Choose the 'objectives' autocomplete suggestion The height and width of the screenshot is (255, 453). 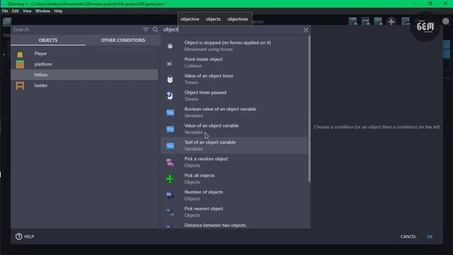coord(238,19)
